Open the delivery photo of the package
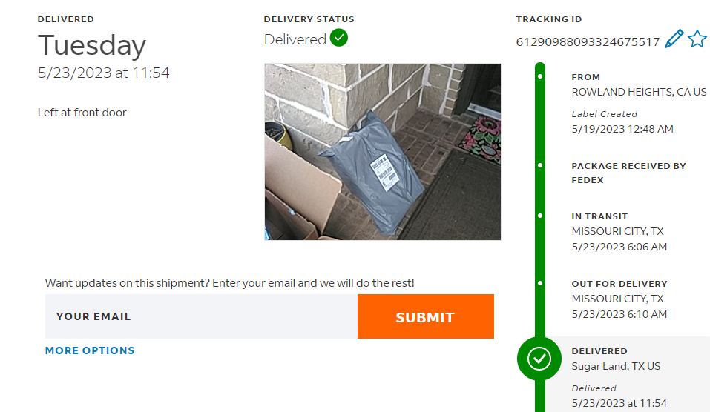The image size is (710, 412). tap(382, 152)
